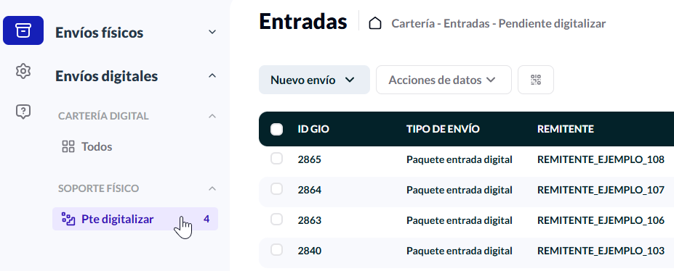The height and width of the screenshot is (271, 674).
Task: Collapse the Soporte Físico group
Action: coord(212,188)
